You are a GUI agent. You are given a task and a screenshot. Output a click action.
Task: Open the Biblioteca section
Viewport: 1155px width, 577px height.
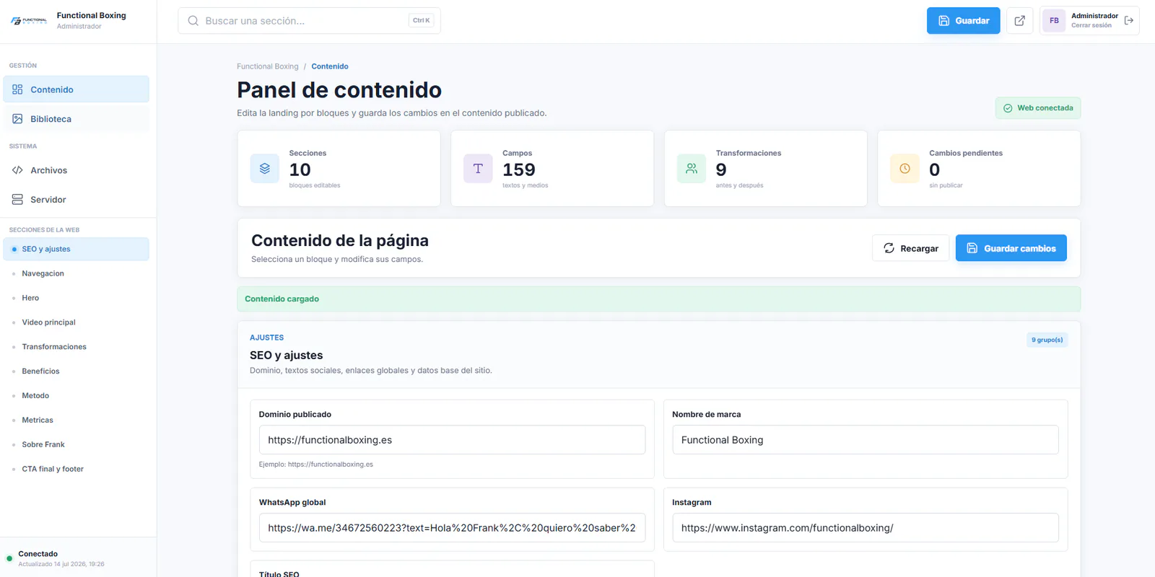(76, 119)
